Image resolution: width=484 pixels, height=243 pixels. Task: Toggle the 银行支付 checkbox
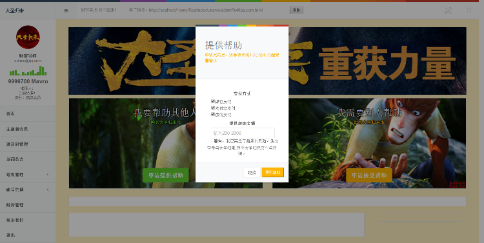pyautogui.click(x=213, y=101)
